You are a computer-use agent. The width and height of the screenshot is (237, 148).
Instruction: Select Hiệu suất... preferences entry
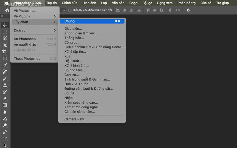[x=92, y=61]
